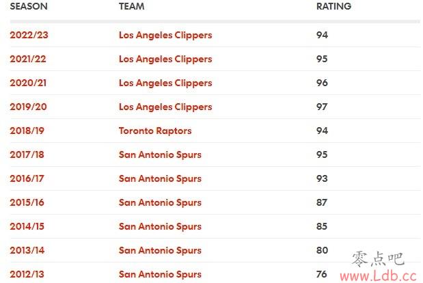
Task: Open the 2022/23 season link
Action: pyautogui.click(x=29, y=35)
